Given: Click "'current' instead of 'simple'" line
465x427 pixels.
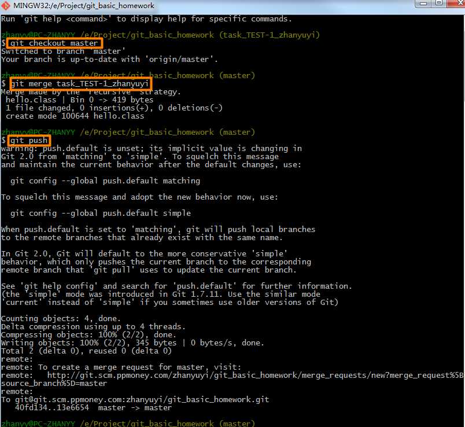Looking at the screenshot, I should [169, 303].
